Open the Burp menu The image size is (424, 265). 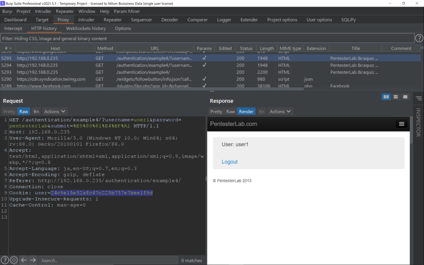[7, 11]
